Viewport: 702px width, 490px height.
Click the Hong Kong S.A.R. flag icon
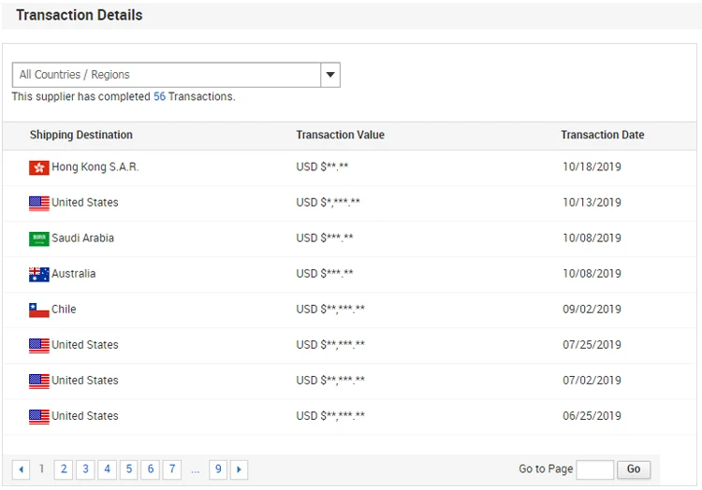[38, 167]
